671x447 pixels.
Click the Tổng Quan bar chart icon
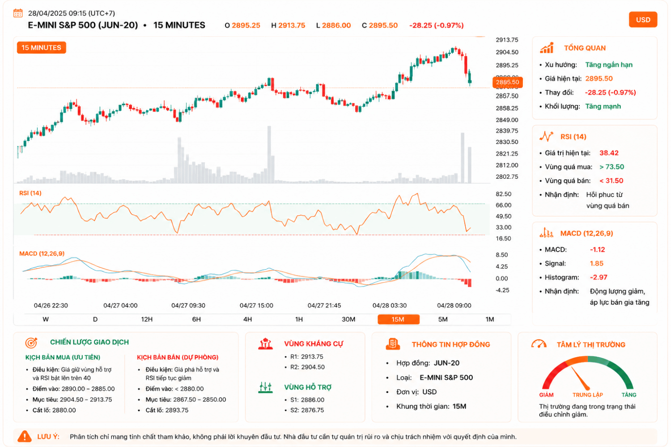[x=547, y=48]
